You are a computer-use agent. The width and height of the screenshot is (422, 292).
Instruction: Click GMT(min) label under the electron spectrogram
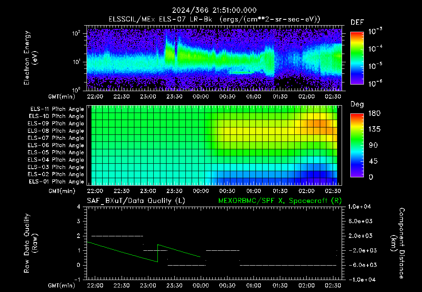coord(62,97)
